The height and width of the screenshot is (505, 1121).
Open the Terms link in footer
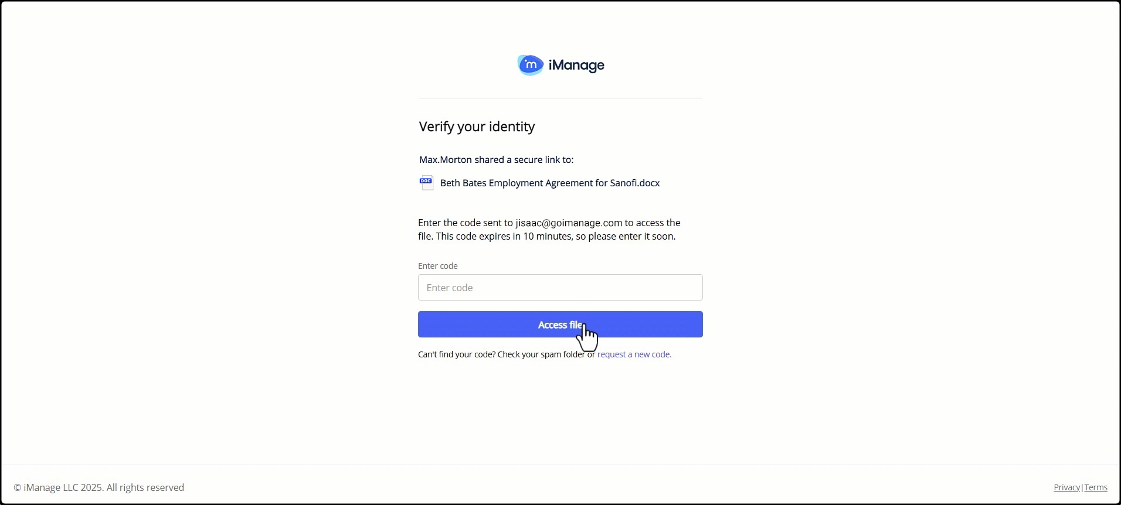(x=1096, y=487)
